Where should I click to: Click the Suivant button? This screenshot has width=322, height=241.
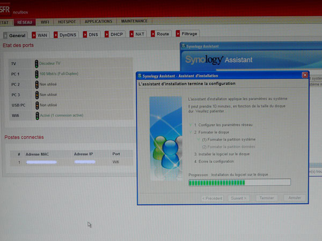pos(239,198)
